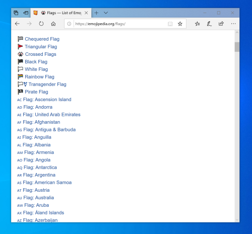Open the Rainbow Flag link
This screenshot has height=234, width=252.
39,77
